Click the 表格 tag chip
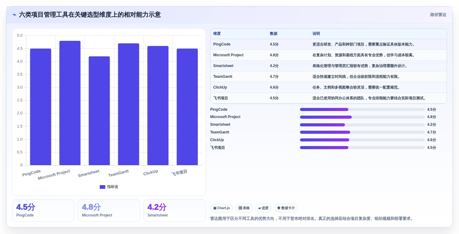This screenshot has width=459, height=234. 244,208
